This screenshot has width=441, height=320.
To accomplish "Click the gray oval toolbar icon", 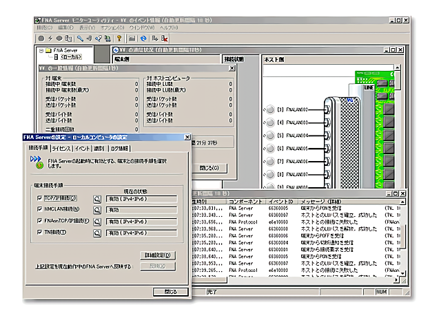I will pos(59,39).
